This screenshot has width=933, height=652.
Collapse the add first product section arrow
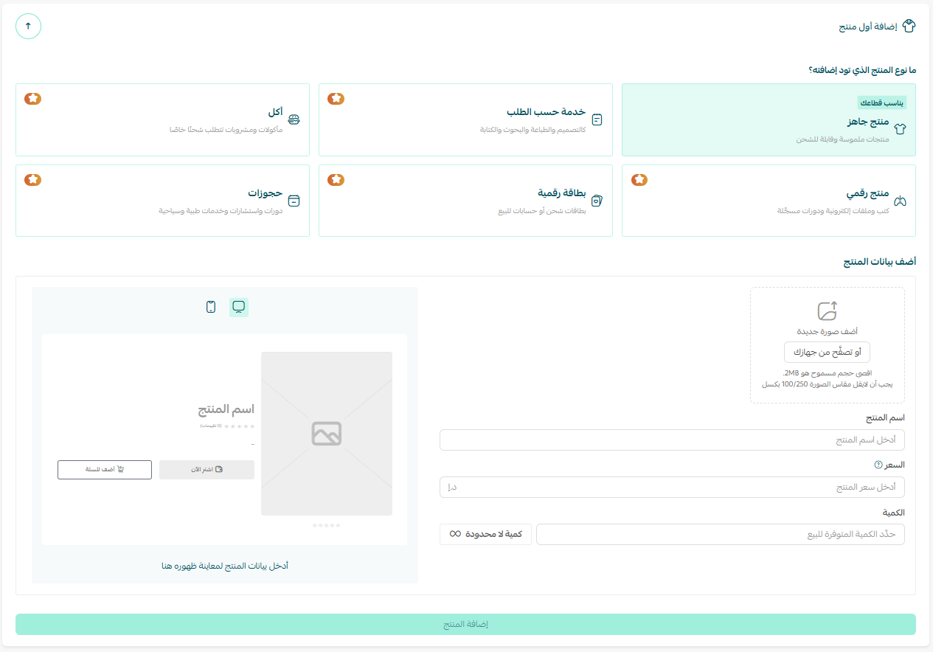(28, 26)
